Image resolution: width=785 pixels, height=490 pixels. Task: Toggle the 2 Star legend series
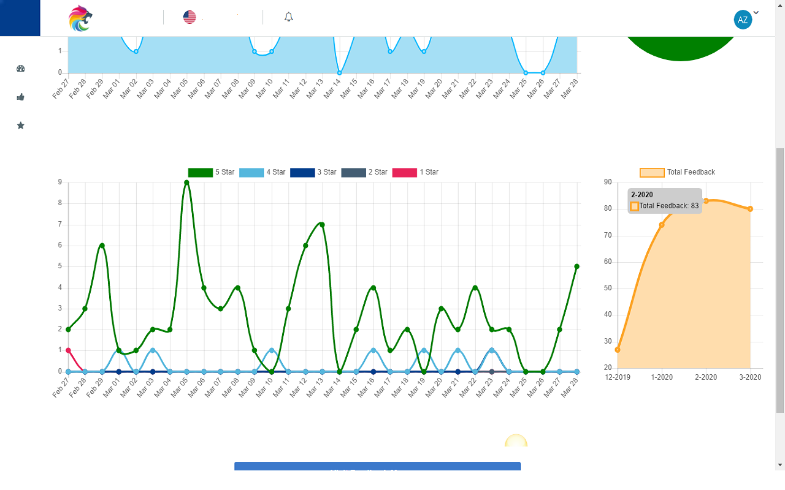[364, 172]
